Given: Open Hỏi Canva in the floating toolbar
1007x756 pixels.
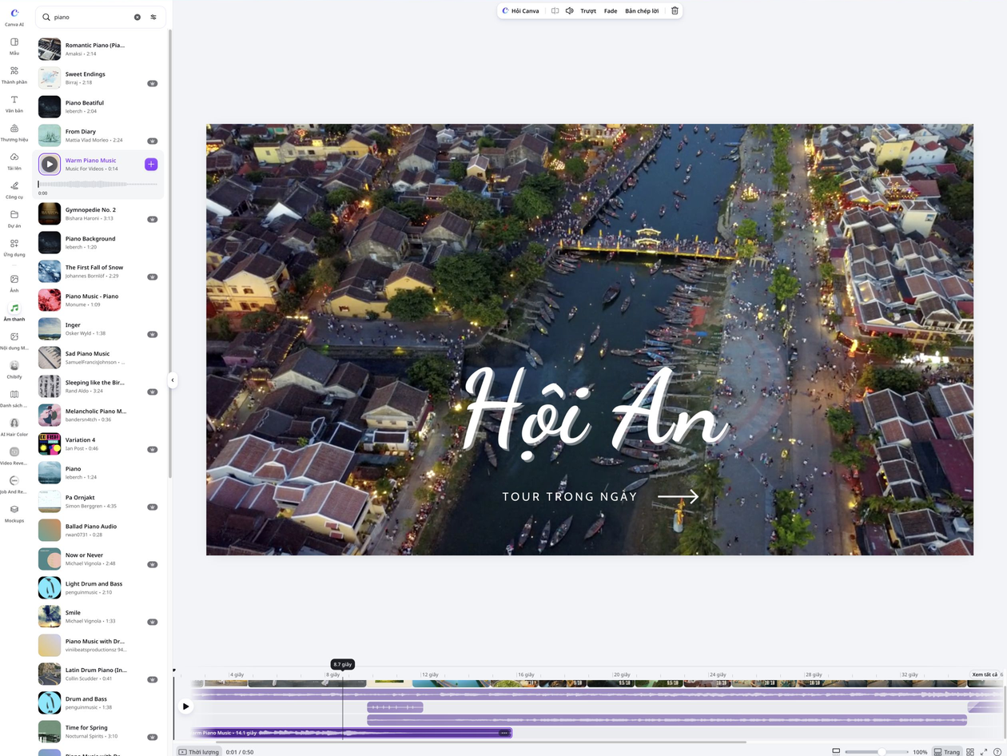Looking at the screenshot, I should (x=520, y=10).
